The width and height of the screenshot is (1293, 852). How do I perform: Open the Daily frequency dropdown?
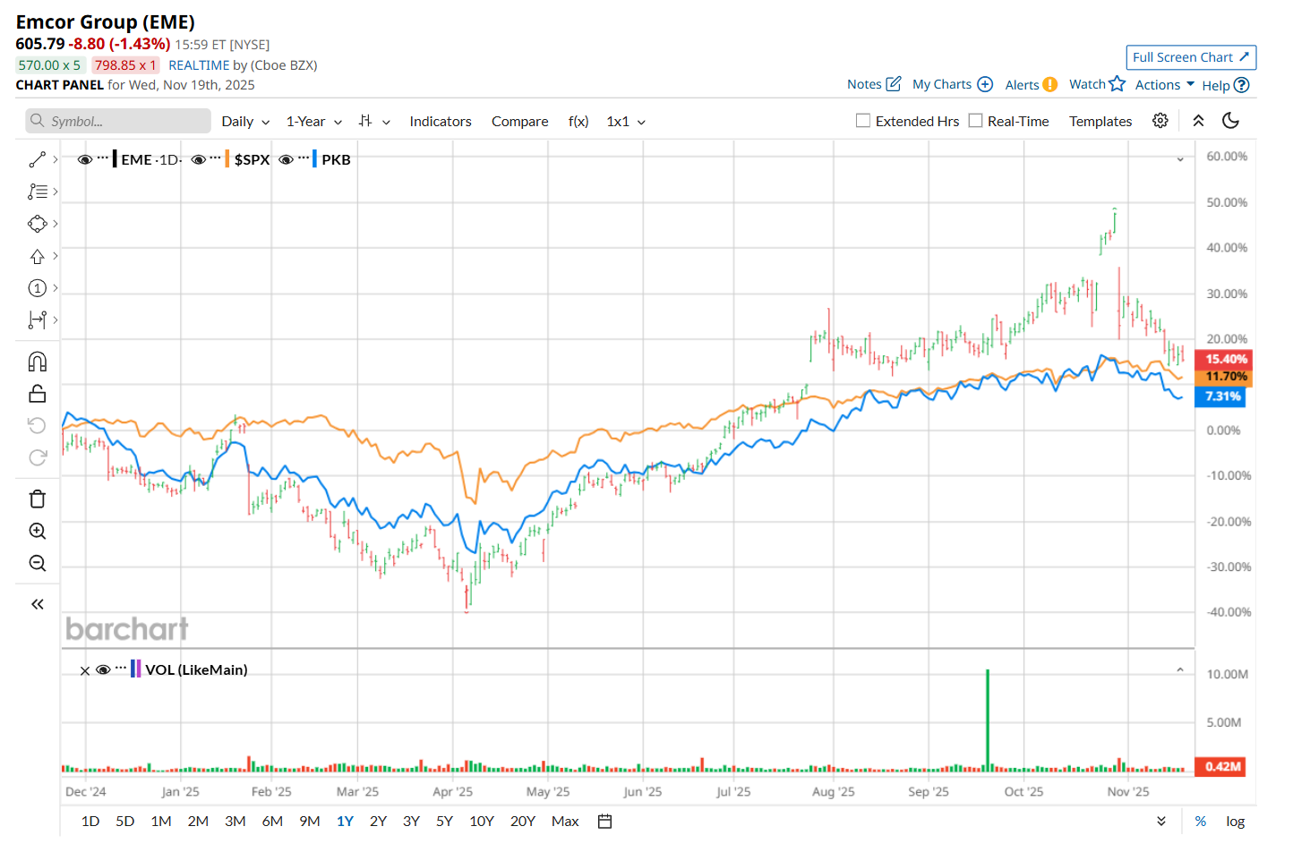pyautogui.click(x=245, y=122)
